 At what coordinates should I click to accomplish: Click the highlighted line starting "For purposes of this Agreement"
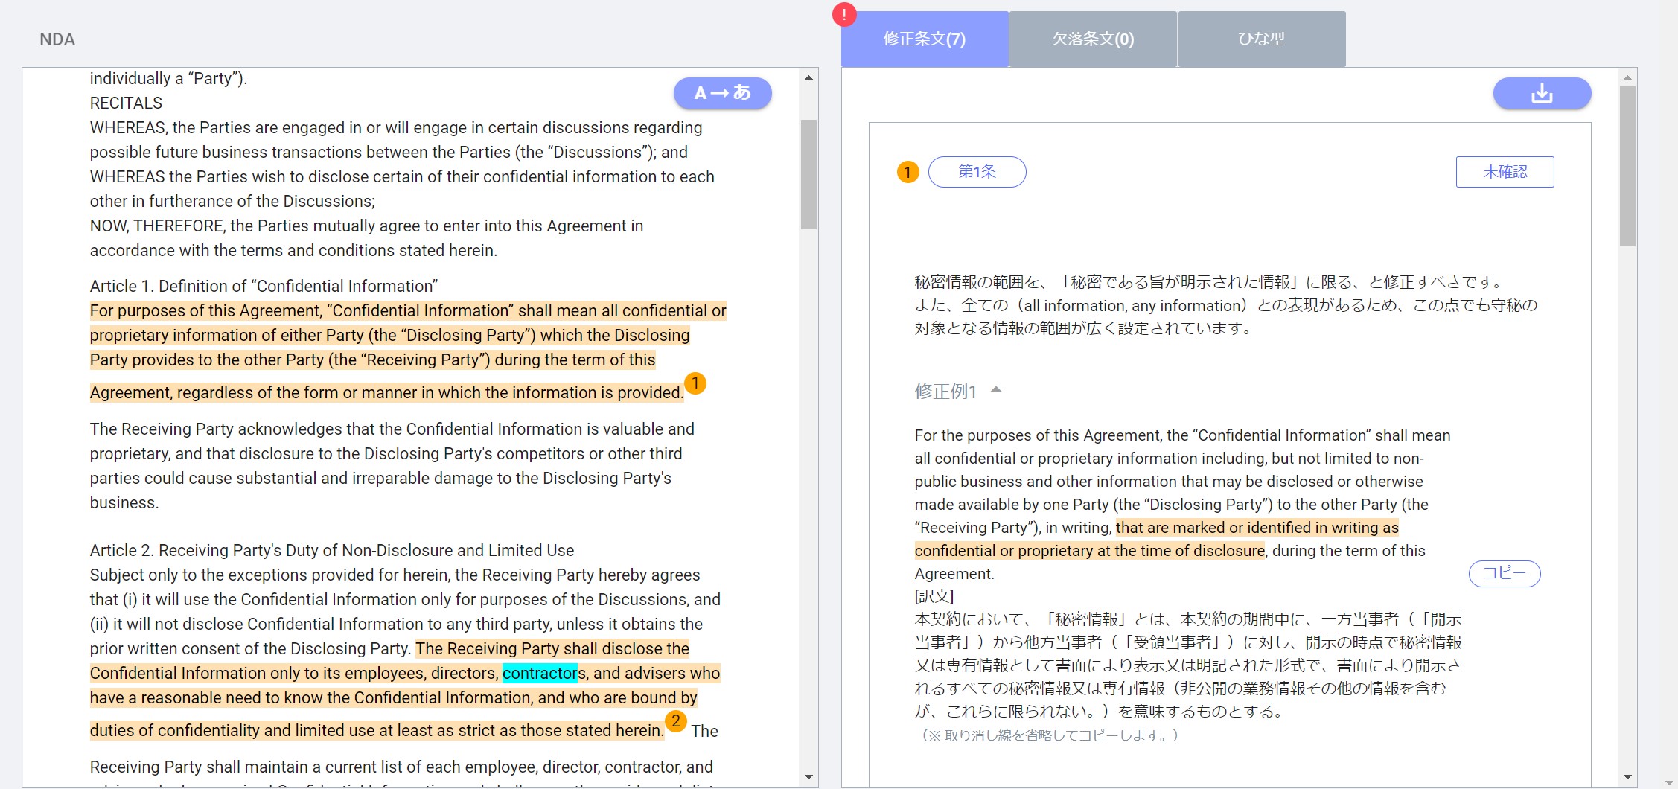(408, 310)
